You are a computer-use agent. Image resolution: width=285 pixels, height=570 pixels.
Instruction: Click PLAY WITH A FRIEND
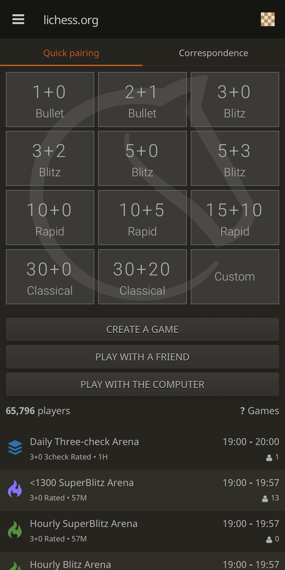pyautogui.click(x=142, y=357)
